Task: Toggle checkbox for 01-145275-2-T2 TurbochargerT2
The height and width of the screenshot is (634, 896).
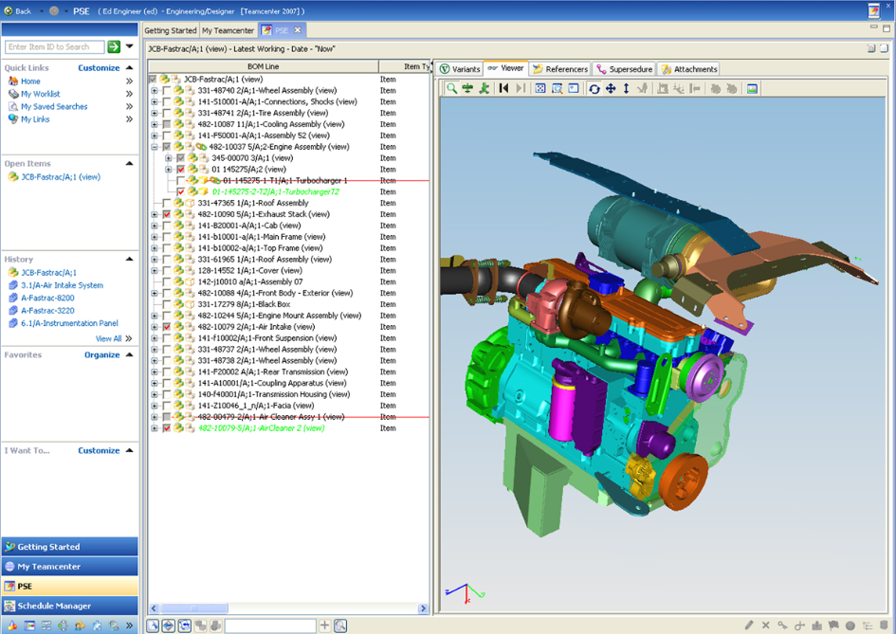Action: [180, 192]
